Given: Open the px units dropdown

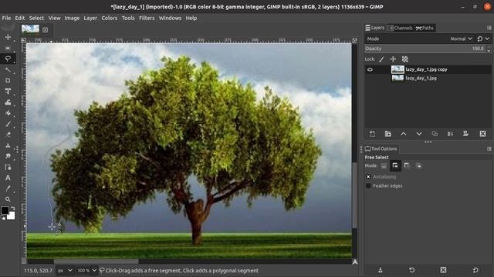Looking at the screenshot, I should pos(65,270).
